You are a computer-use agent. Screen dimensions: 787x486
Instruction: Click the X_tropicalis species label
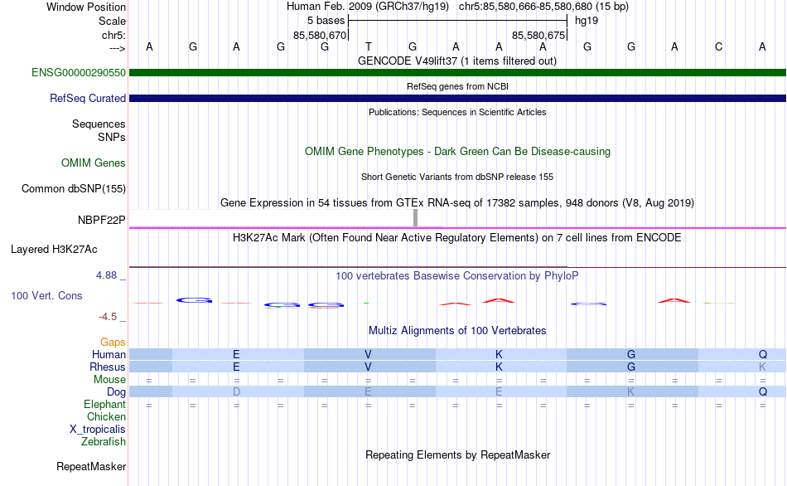[x=98, y=430]
